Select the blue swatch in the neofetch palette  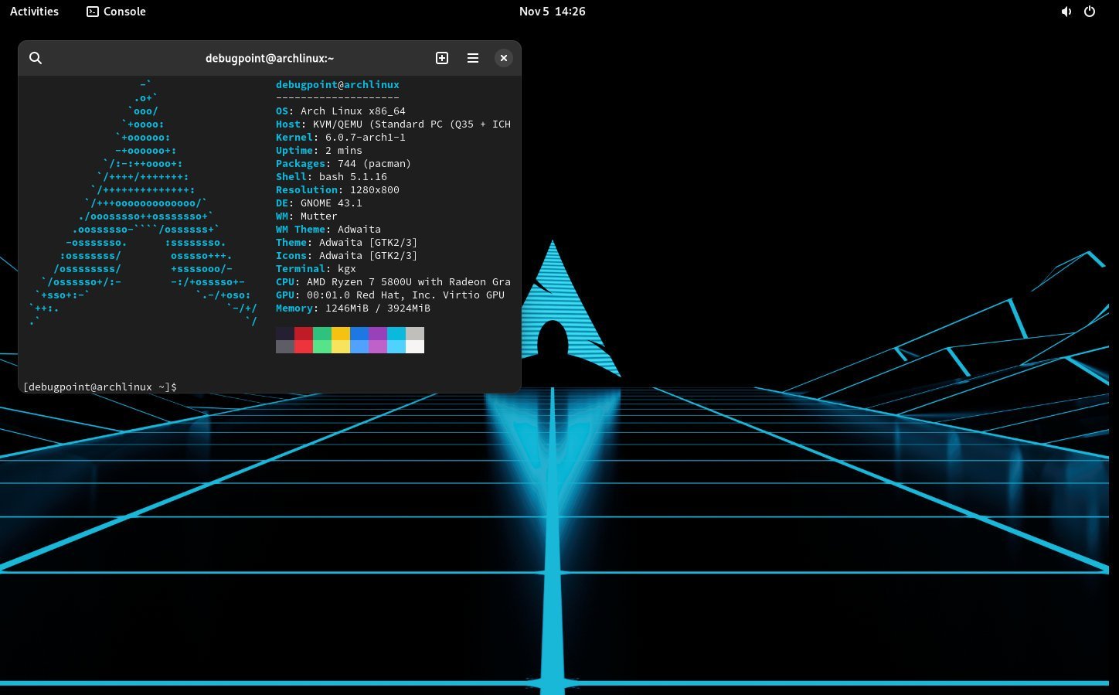(x=359, y=333)
